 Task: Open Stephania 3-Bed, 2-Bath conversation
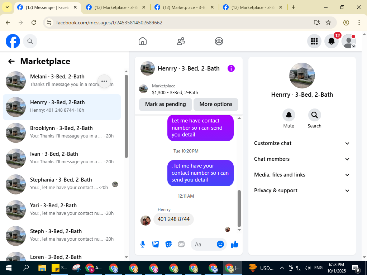tap(62, 184)
